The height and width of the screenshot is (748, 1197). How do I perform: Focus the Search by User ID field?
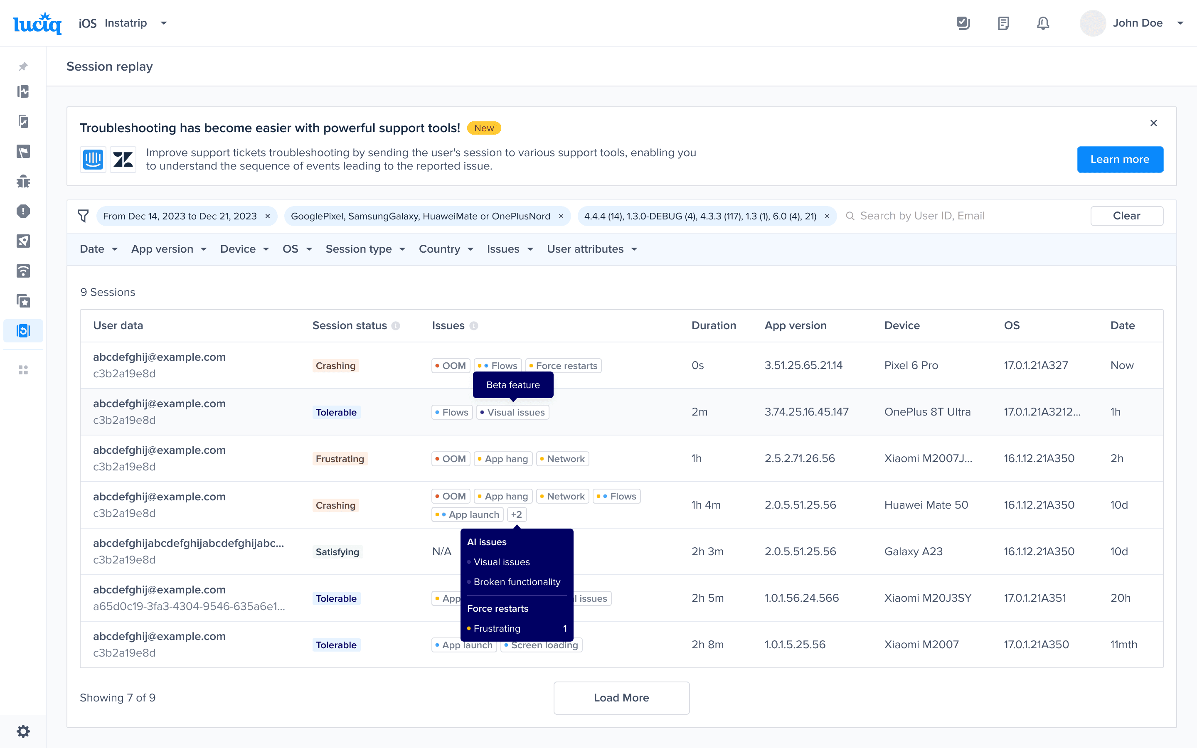[965, 216]
